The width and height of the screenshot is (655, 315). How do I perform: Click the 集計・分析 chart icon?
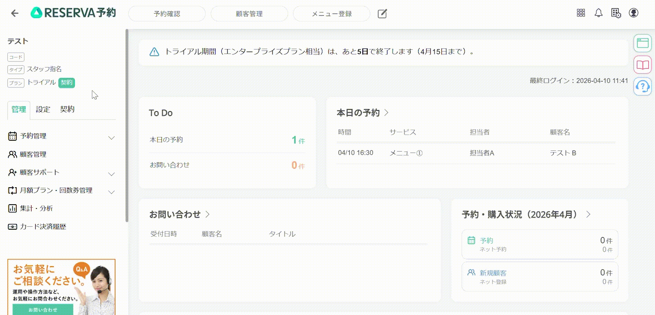[x=12, y=208]
